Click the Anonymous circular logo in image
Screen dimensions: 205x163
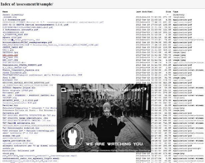(x=73, y=136)
